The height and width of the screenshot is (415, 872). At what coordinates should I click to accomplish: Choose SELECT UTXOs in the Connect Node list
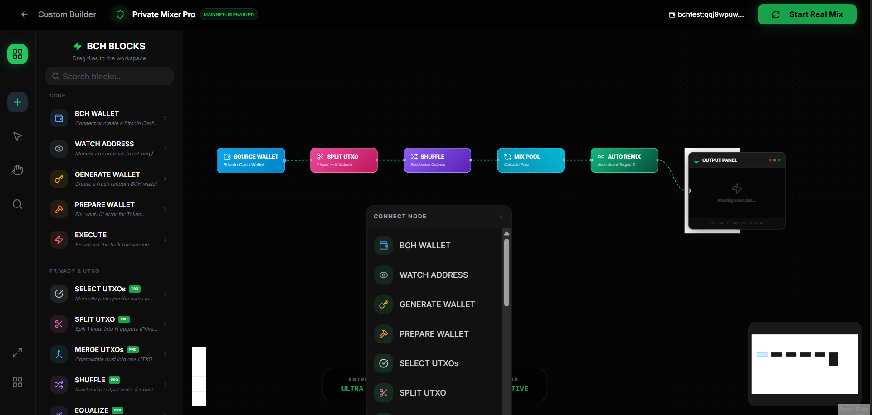tap(429, 363)
